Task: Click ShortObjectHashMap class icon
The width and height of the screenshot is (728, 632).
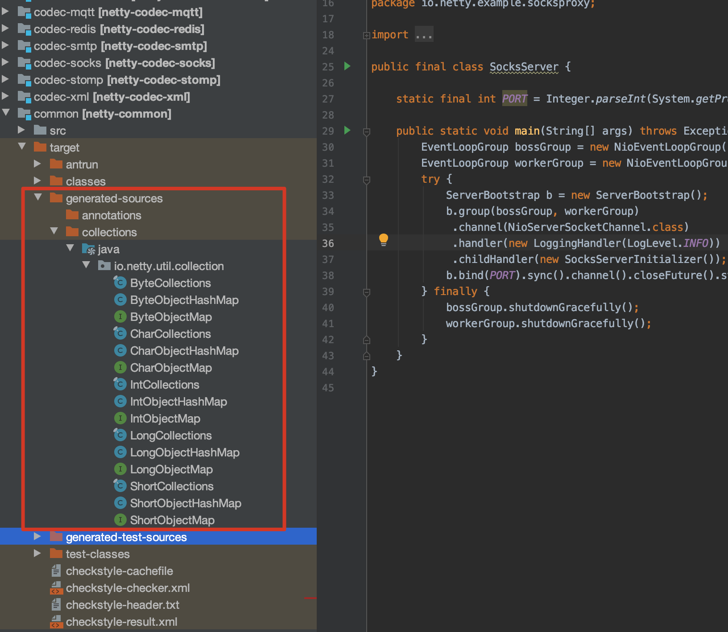Action: [x=120, y=503]
